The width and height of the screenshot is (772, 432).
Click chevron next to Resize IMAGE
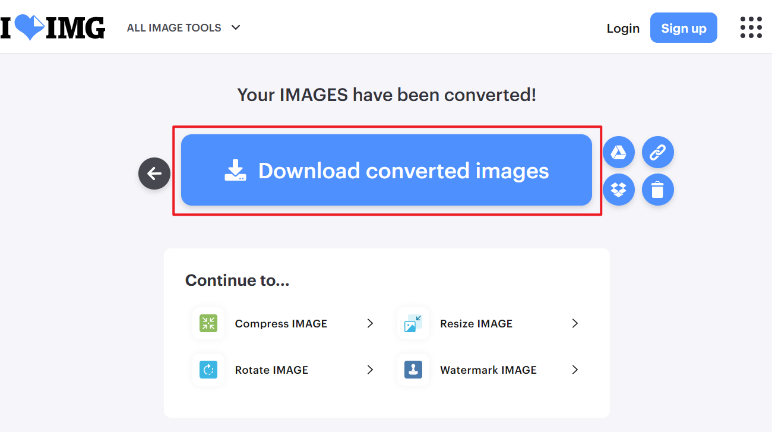click(x=574, y=323)
